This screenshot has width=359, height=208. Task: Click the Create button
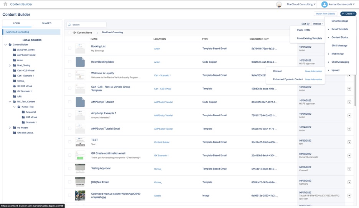coord(348,14)
